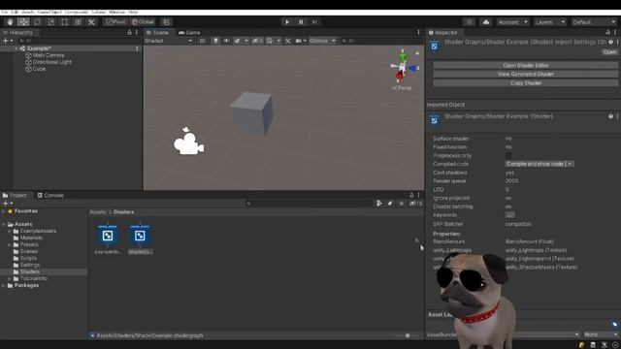
Task: Toggle scene lighting lightbulb
Action: (215, 41)
